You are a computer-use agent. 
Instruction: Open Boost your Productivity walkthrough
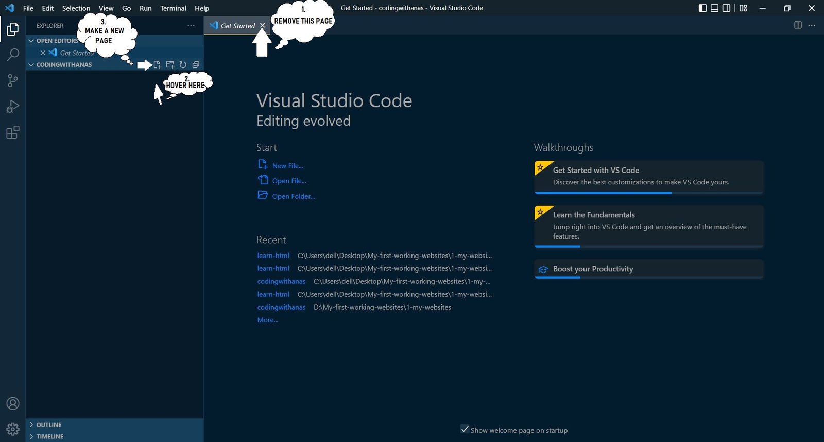pos(649,269)
